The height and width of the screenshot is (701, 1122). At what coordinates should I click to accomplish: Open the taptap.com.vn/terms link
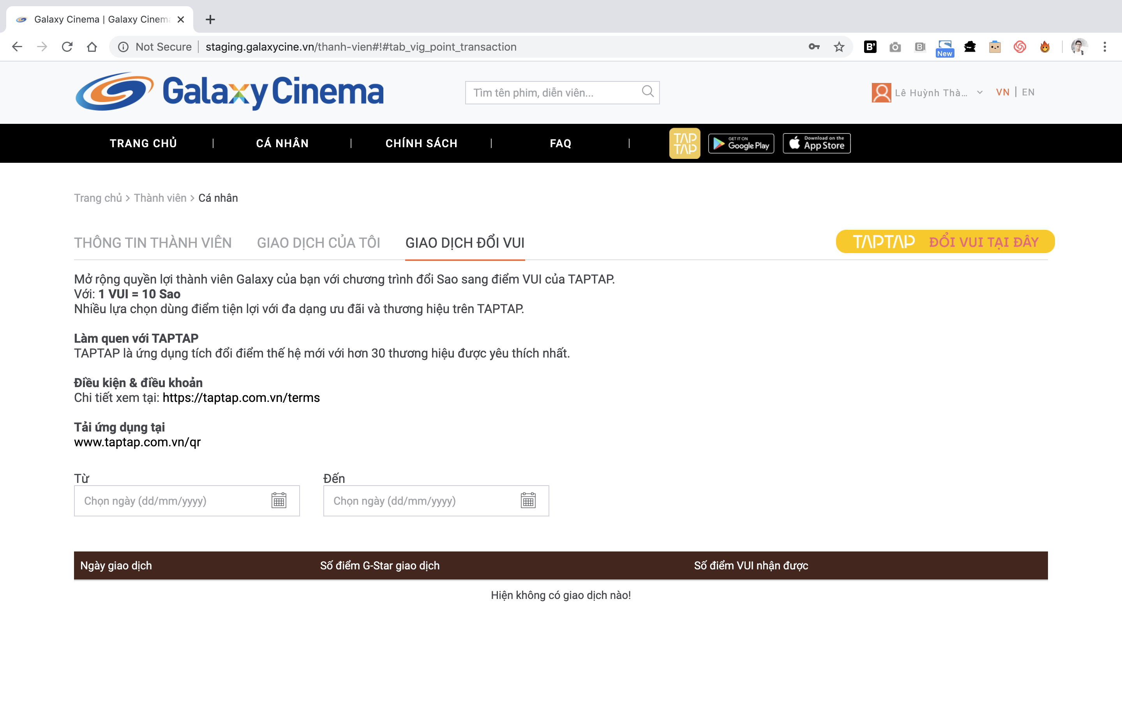(241, 398)
